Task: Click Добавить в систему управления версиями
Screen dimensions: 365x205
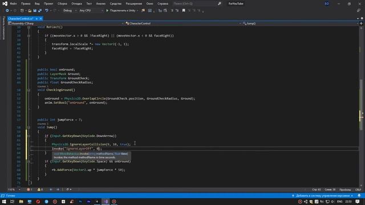Action: coord(322,196)
